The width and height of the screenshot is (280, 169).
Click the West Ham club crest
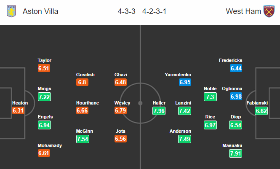269,11
